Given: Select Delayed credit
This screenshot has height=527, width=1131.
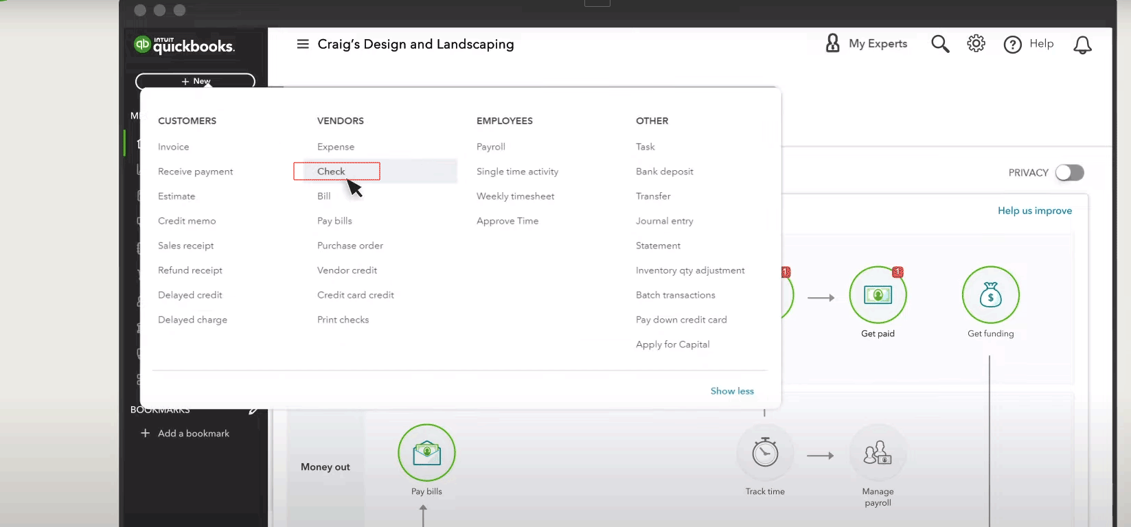Looking at the screenshot, I should [x=190, y=295].
